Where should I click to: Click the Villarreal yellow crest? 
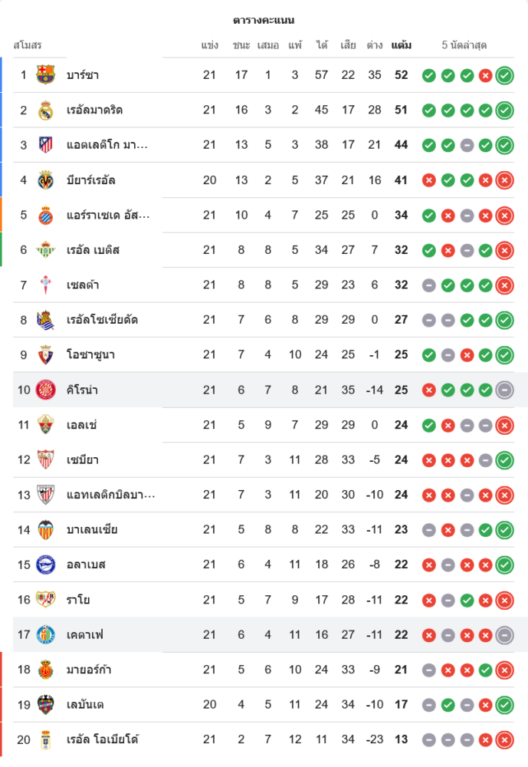tap(46, 180)
